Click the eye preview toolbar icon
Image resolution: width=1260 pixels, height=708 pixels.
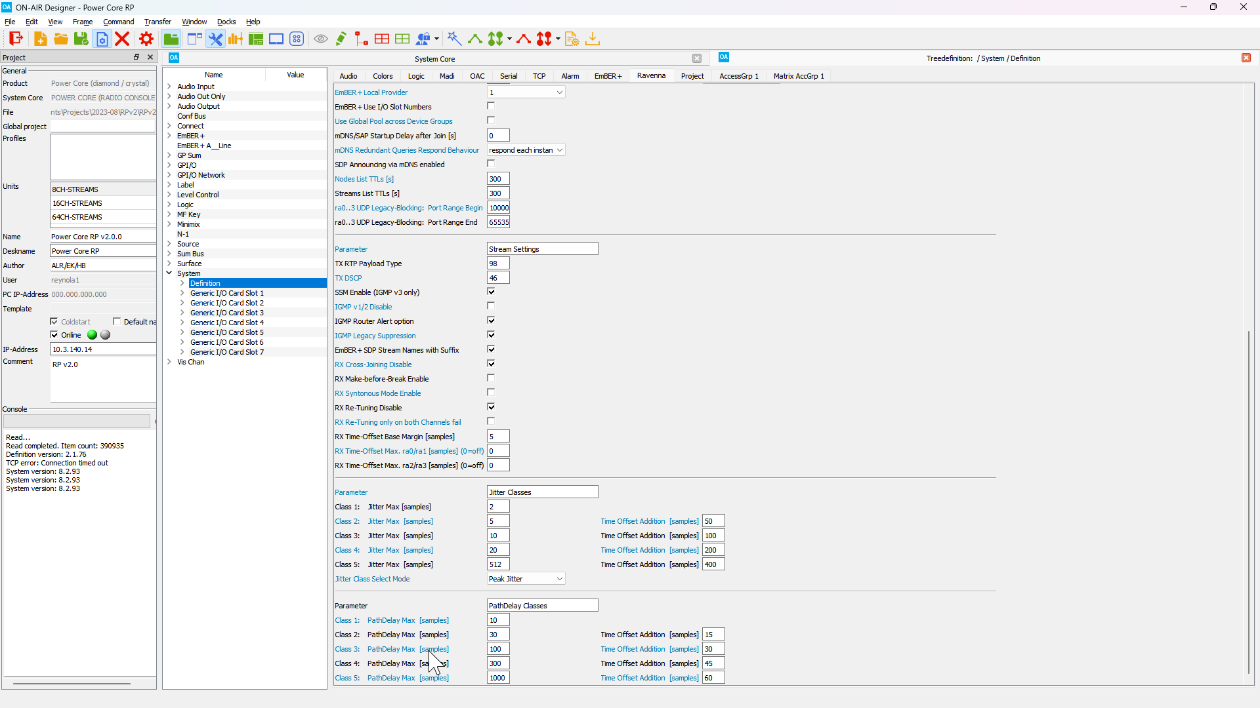tap(321, 39)
